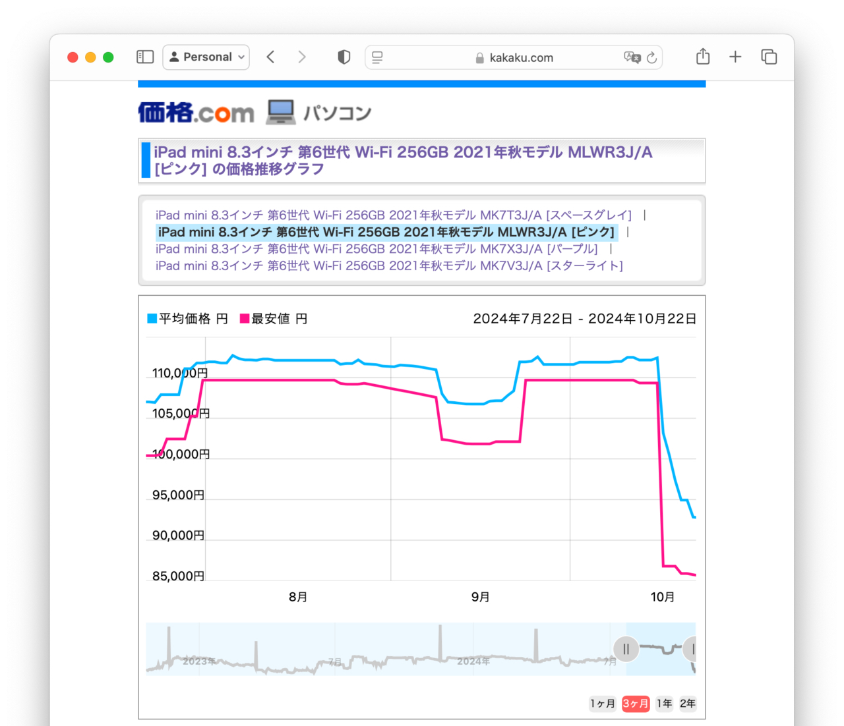Open the 価格.com logo homepage
Screen dimensions: 844x726
click(x=196, y=113)
